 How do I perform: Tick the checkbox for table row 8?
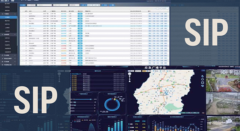pos(22,31)
